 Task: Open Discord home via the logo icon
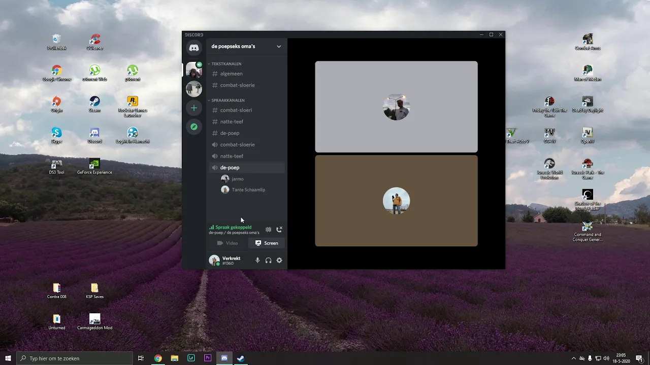pos(194,48)
